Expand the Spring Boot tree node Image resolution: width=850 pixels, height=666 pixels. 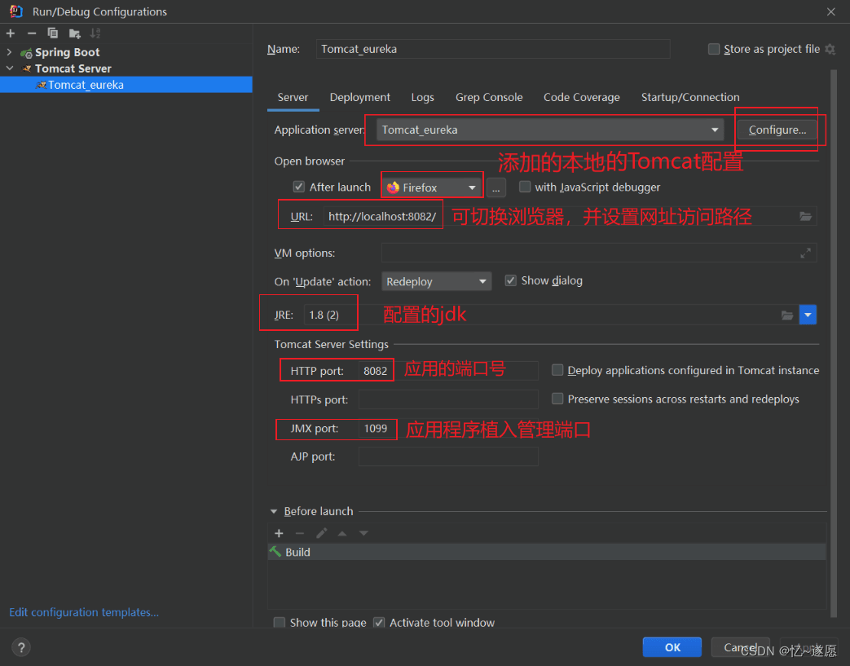pyautogui.click(x=9, y=52)
